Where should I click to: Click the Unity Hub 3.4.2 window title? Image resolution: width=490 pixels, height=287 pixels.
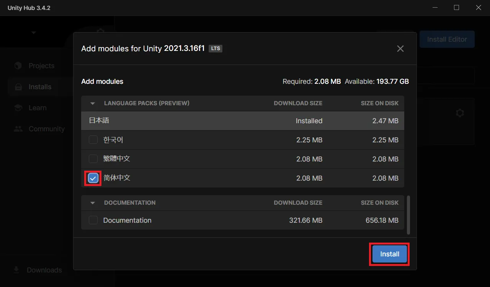coord(29,8)
